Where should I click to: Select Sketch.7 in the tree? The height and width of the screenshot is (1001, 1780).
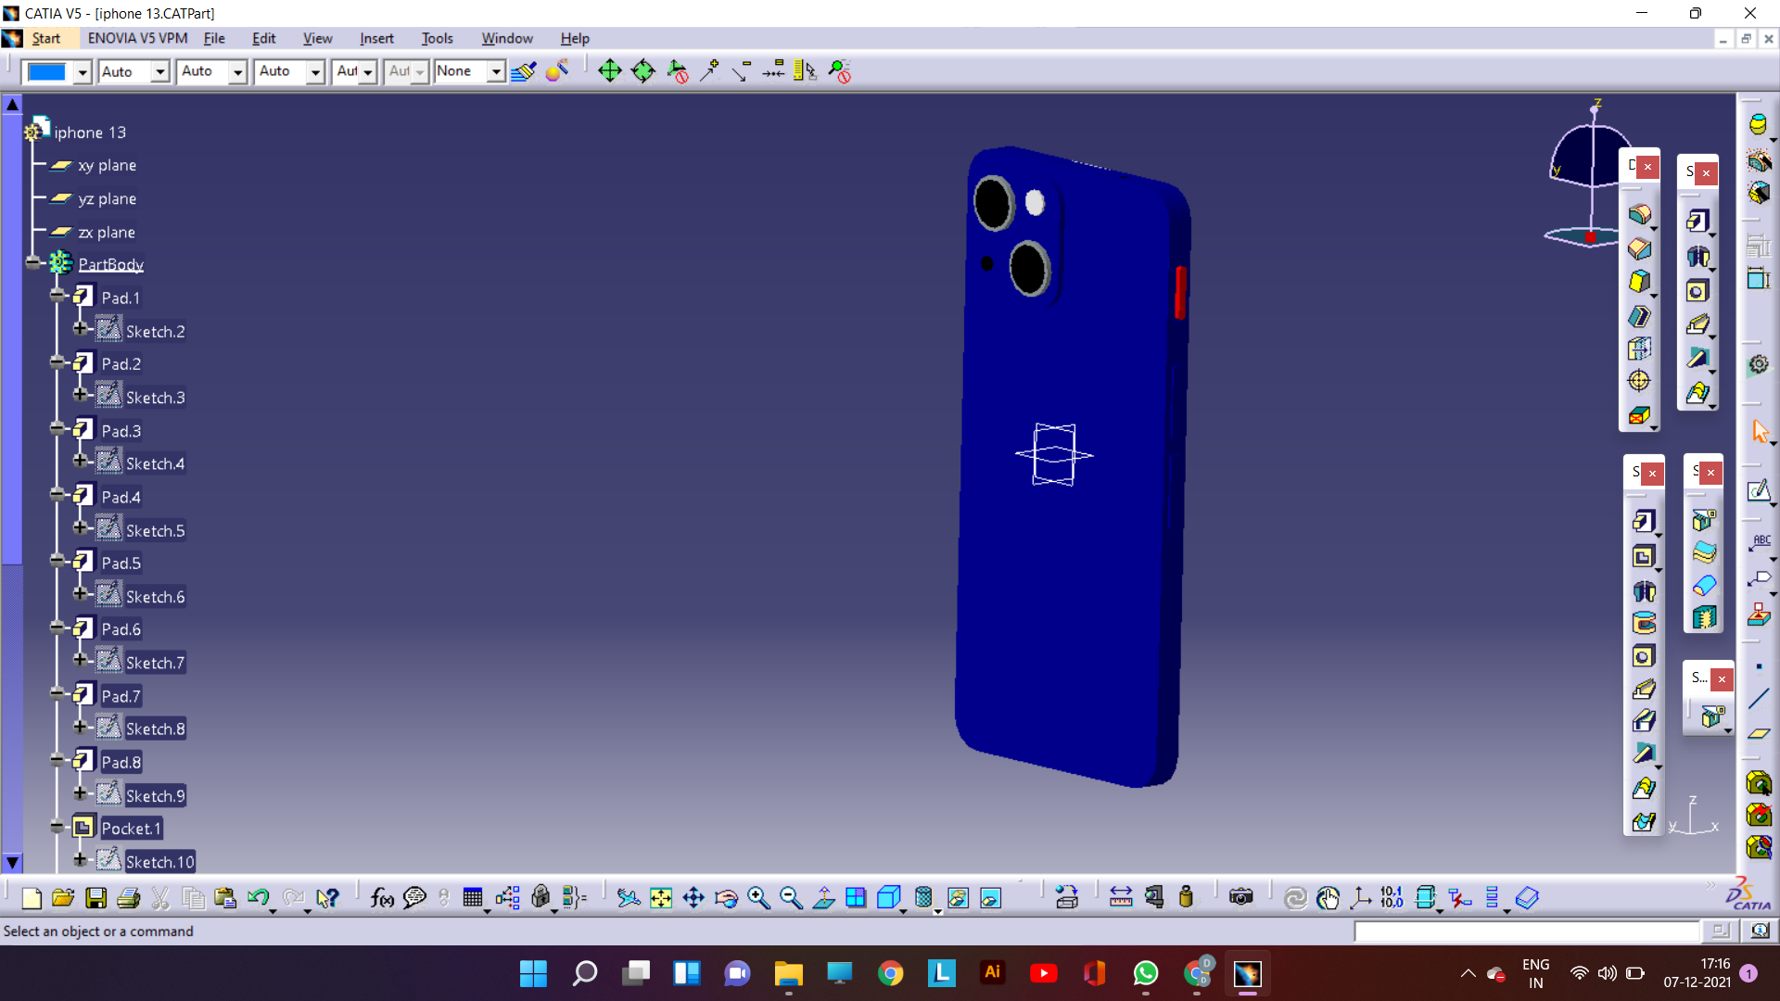pyautogui.click(x=155, y=663)
